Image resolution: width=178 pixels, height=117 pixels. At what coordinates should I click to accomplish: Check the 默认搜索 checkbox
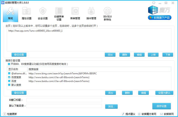tap(9, 85)
